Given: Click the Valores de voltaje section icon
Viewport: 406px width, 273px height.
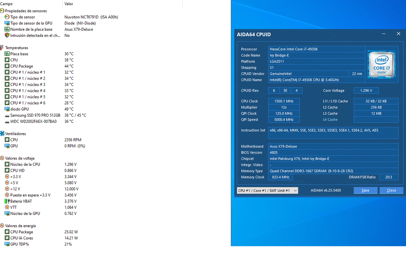Looking at the screenshot, I should [x=2, y=158].
